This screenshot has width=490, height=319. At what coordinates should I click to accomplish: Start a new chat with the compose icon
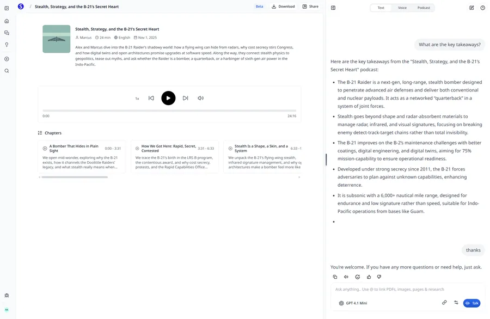click(471, 8)
